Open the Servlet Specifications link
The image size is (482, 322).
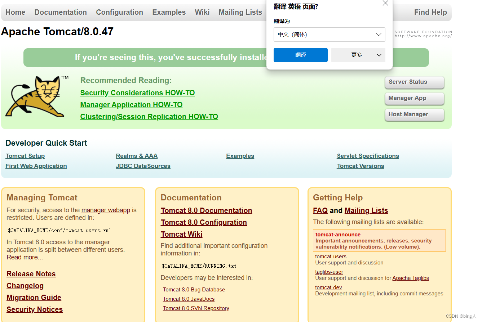coord(368,156)
